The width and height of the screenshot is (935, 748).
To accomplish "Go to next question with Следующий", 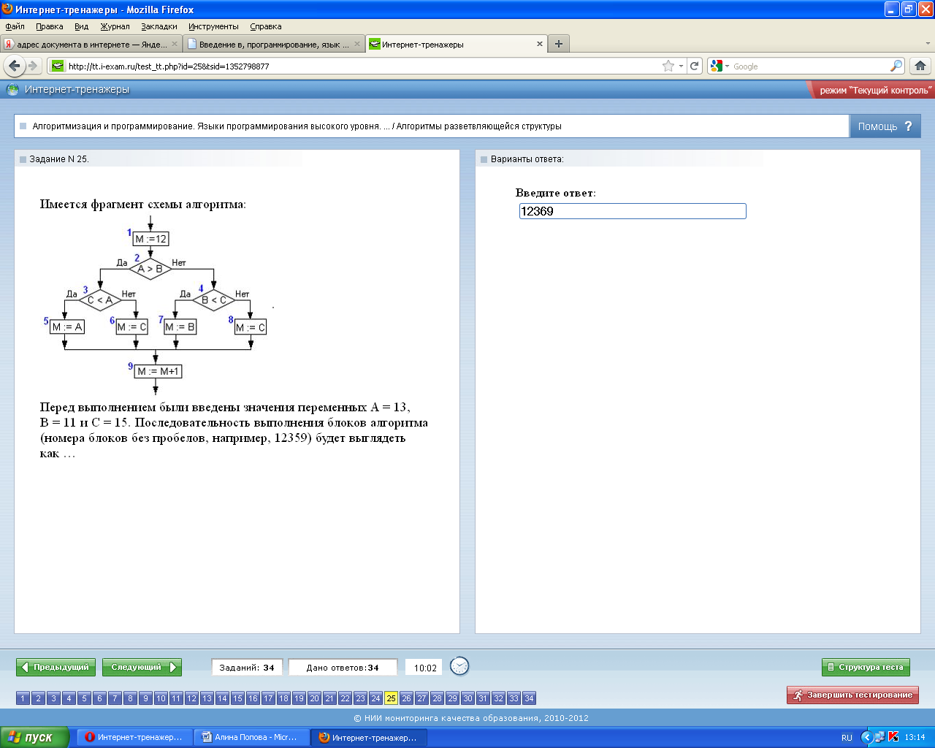I will coord(142,667).
